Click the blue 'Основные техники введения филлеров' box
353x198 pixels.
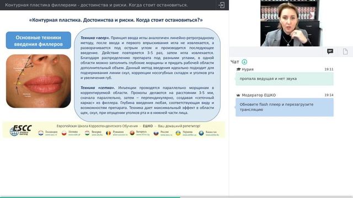click(x=39, y=40)
